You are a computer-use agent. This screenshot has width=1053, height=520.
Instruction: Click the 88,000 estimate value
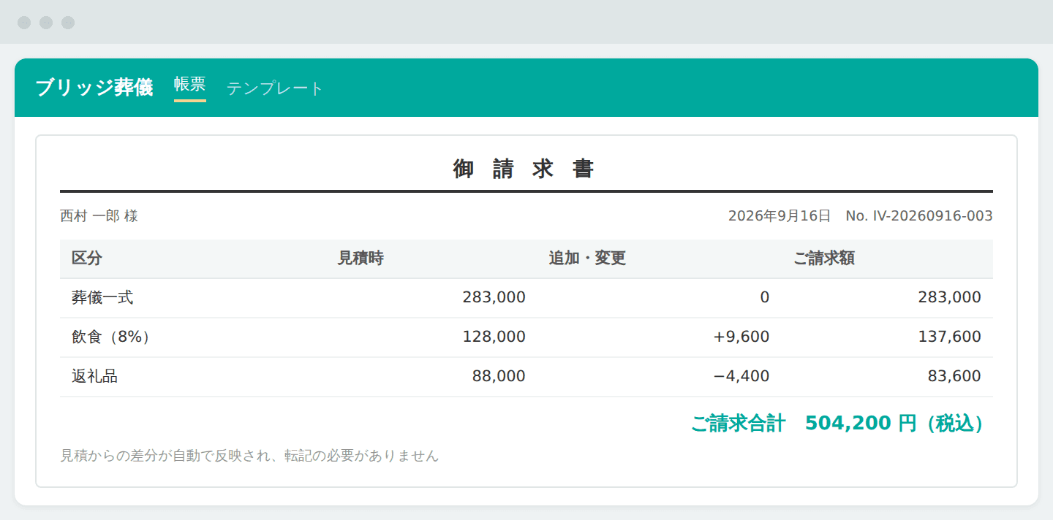499,376
